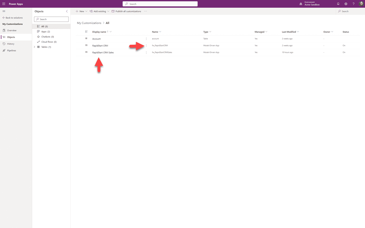365x228 pixels.
Task: Select the Account table row checkbox
Action: click(86, 38)
